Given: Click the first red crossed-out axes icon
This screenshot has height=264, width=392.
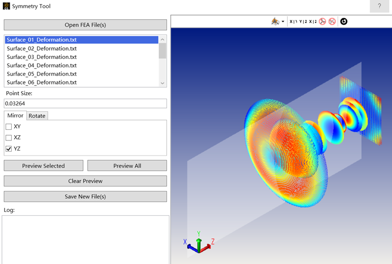Looking at the screenshot, I should point(323,21).
